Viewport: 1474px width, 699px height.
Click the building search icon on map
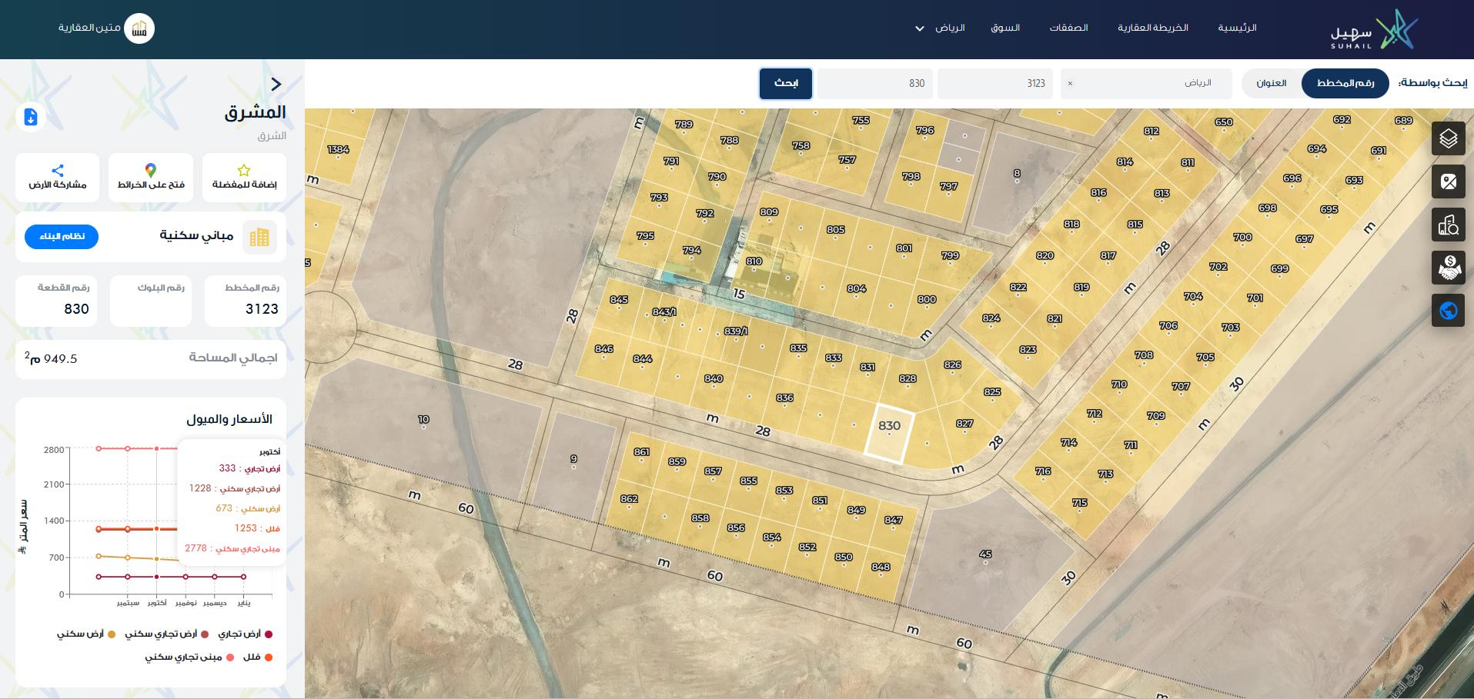1448,225
